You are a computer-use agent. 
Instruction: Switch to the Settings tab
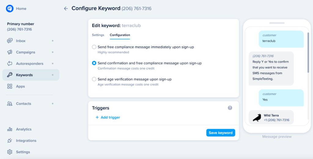tap(98, 35)
